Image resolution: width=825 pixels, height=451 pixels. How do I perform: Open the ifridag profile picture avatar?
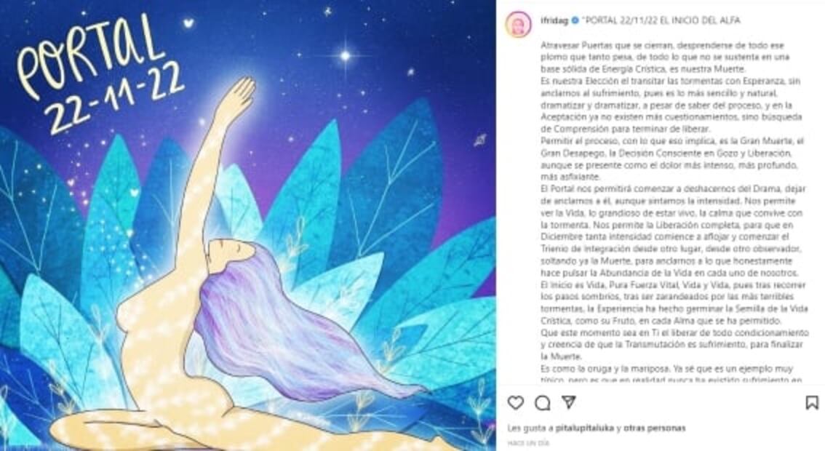[x=518, y=24]
